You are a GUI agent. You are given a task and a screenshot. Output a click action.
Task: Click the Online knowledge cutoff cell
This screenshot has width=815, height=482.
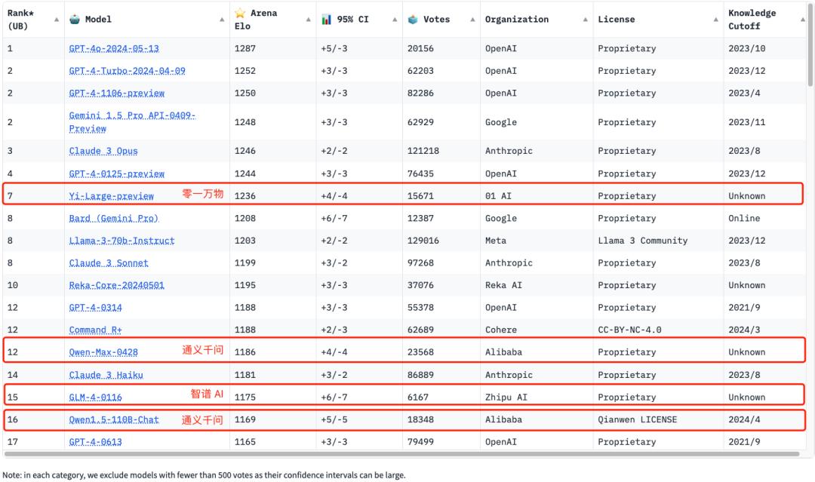(744, 218)
